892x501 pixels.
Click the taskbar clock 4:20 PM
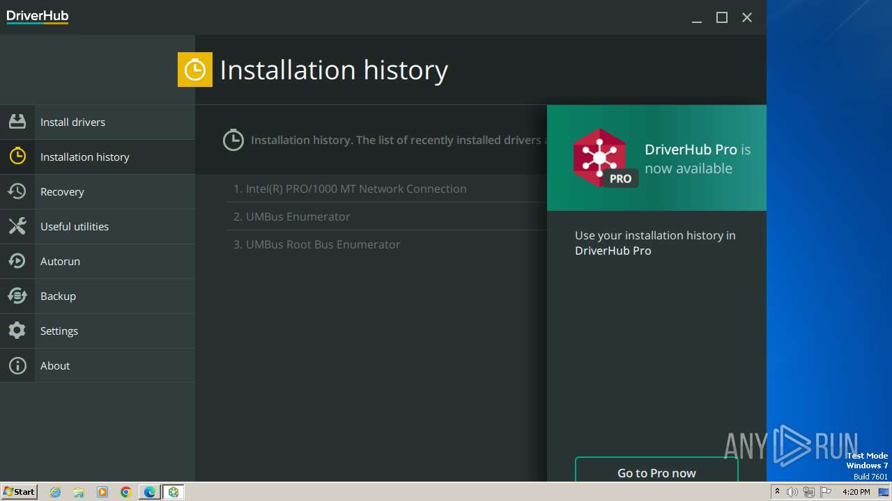(x=856, y=492)
